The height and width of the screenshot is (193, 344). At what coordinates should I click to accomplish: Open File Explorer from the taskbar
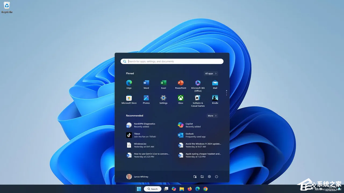click(182, 189)
